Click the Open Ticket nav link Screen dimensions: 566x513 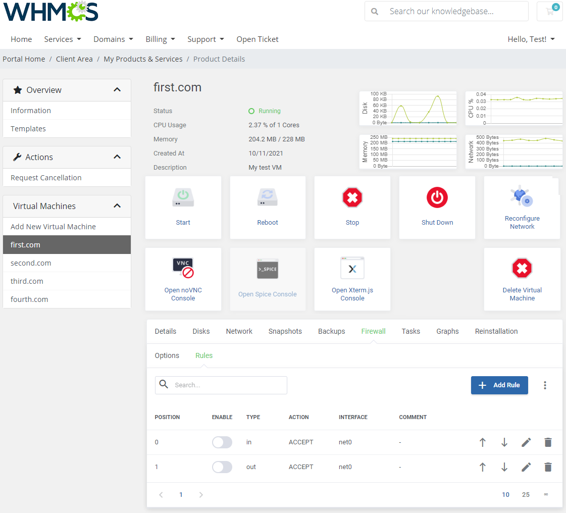pos(258,39)
